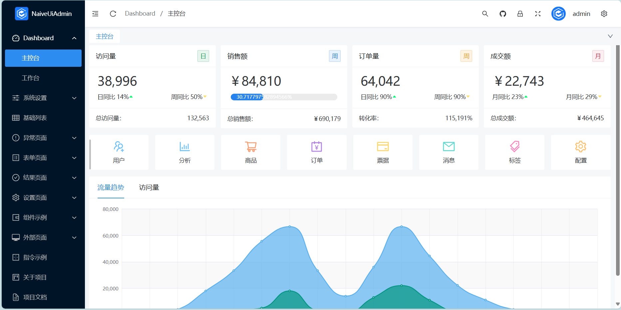
Task: Click the 月 badge on 成交额 card
Action: tap(598, 56)
